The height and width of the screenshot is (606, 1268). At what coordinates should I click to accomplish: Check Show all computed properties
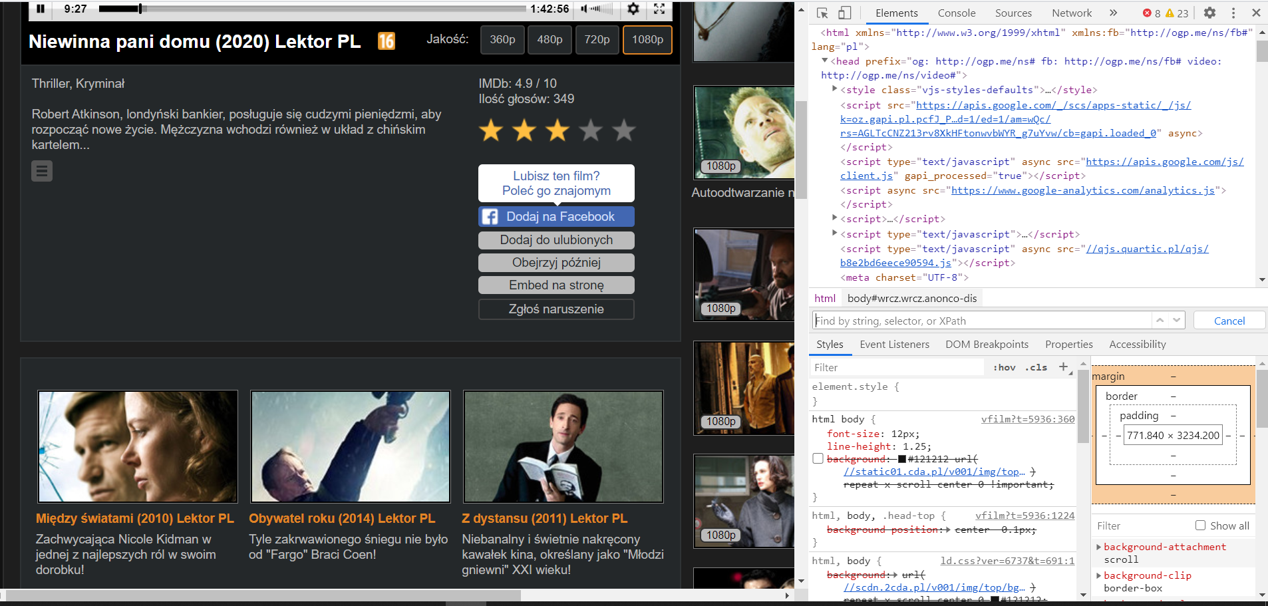1200,526
